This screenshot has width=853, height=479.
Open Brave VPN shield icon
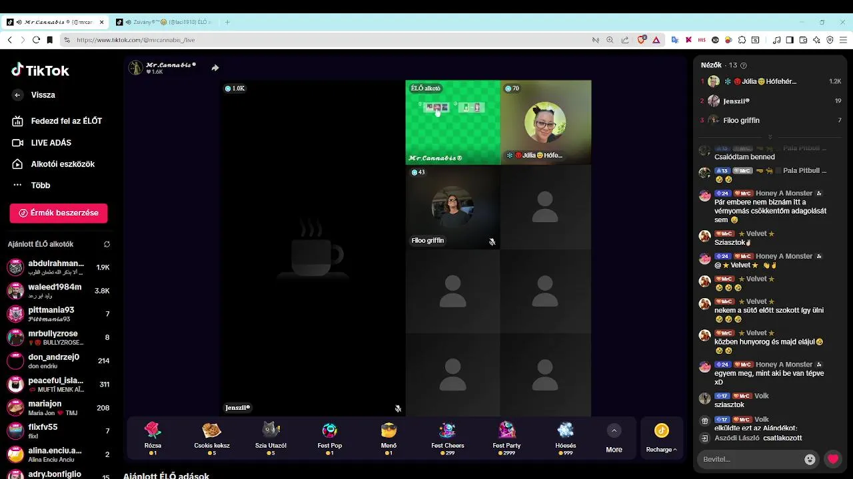click(x=830, y=40)
